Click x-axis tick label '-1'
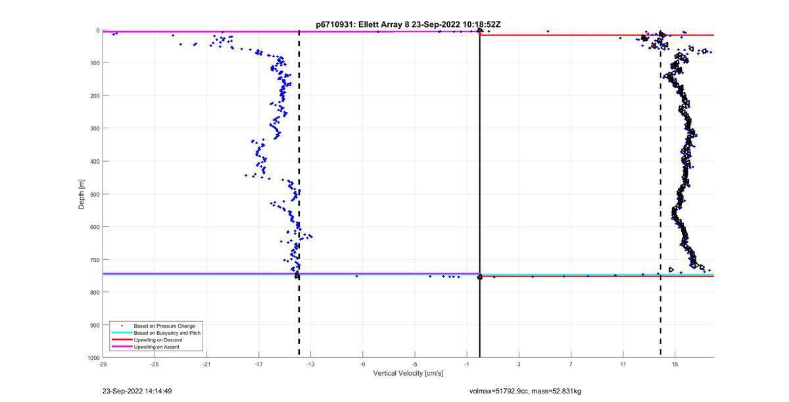The image size is (789, 402). [x=466, y=364]
